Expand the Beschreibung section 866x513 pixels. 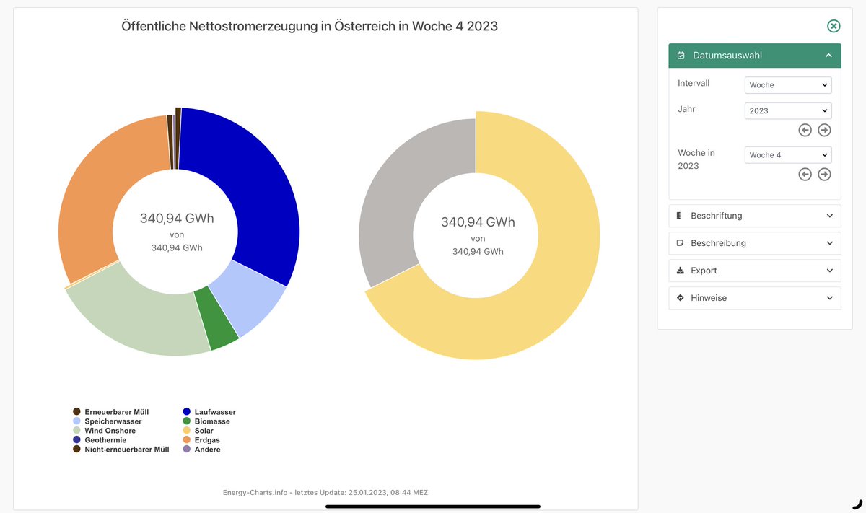pyautogui.click(x=755, y=243)
